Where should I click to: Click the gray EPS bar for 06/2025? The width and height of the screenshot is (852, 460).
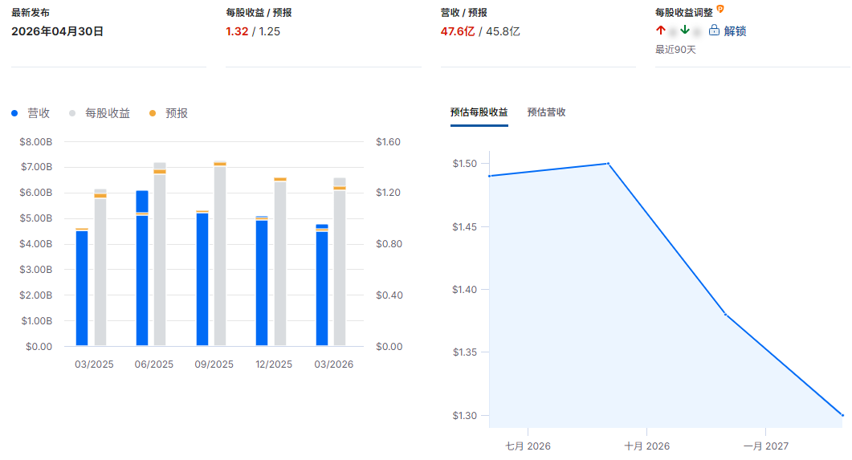160,254
